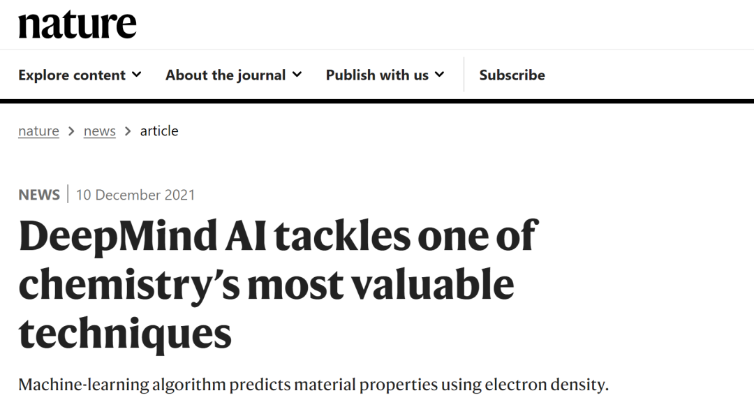Open the Explore content menu
Image resolution: width=754 pixels, height=407 pixels.
tap(80, 75)
